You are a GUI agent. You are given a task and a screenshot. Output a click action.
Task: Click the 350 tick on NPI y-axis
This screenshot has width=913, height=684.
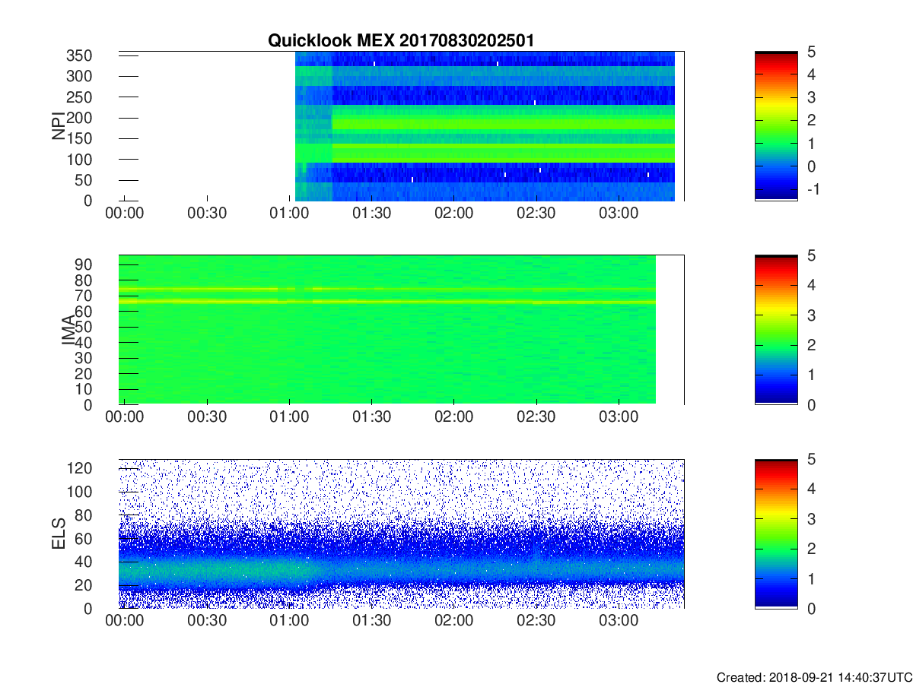(78, 55)
